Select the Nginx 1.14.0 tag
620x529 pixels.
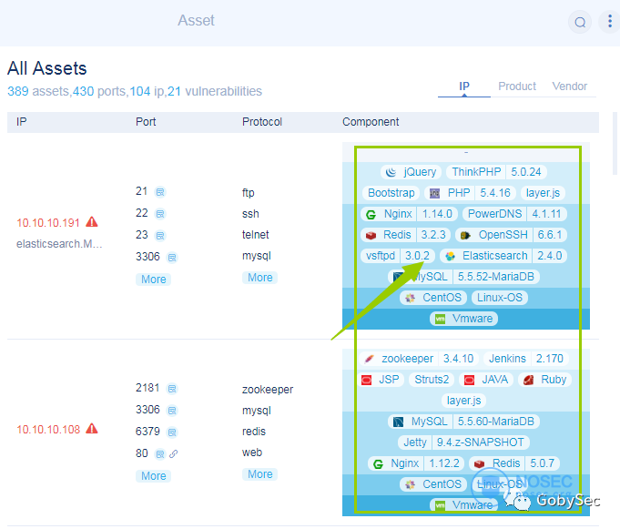coord(409,214)
